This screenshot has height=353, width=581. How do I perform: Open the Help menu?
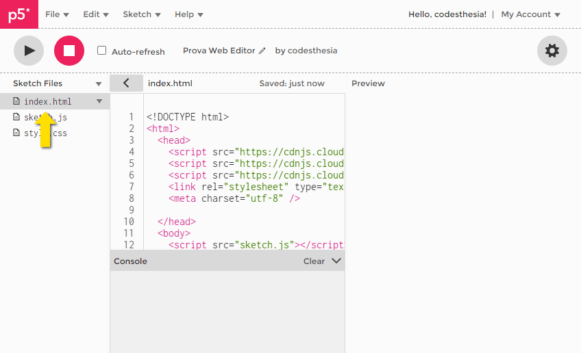pos(189,14)
